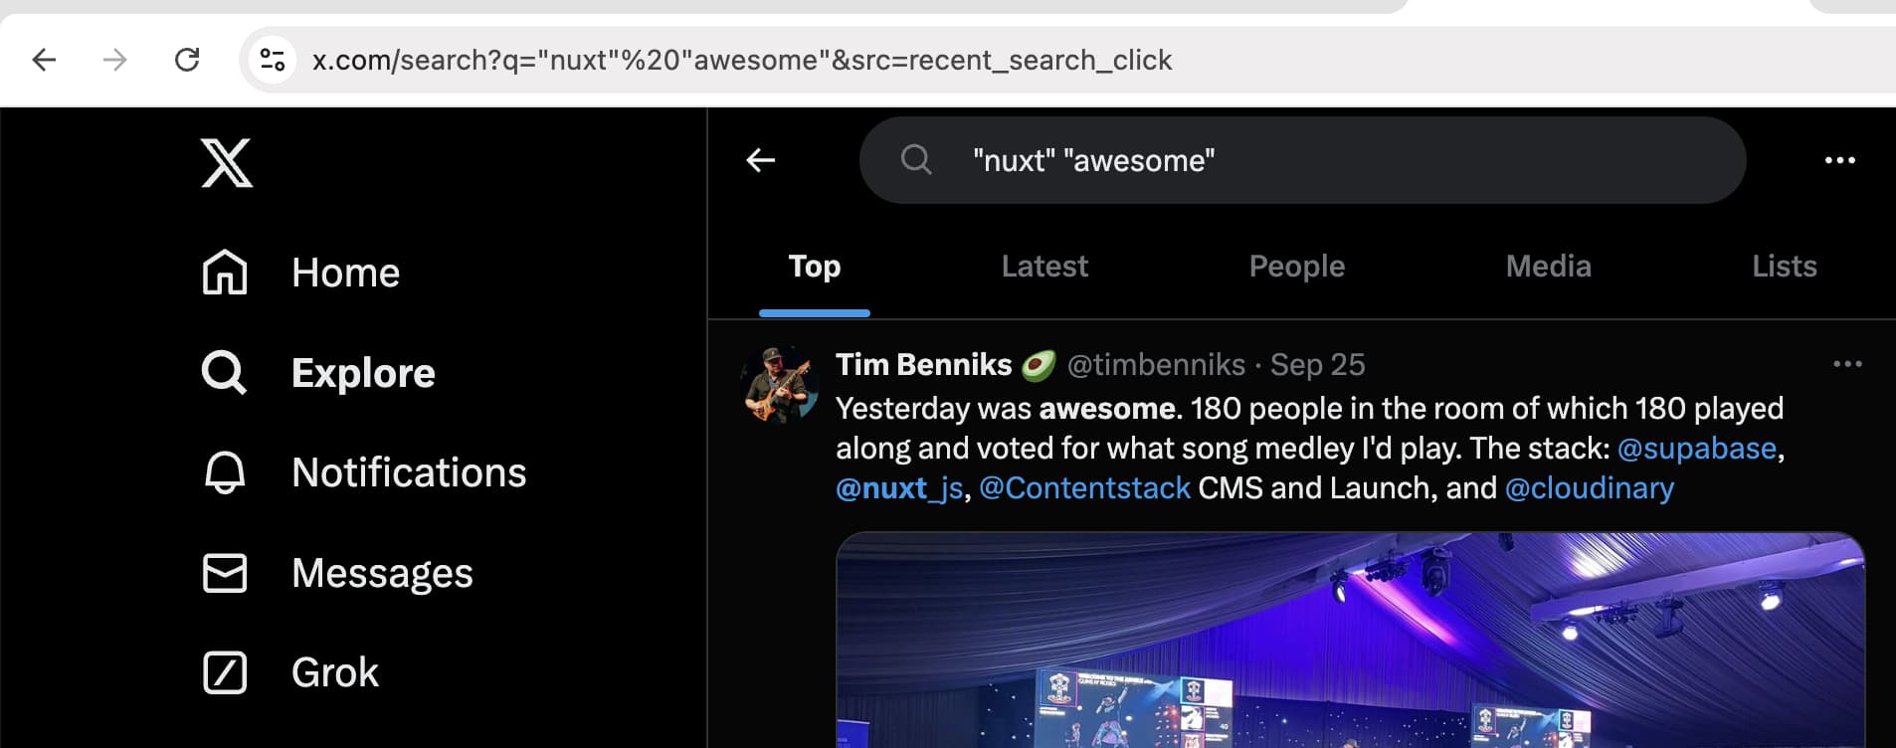Click the X logo in the sidebar

pos(226,162)
